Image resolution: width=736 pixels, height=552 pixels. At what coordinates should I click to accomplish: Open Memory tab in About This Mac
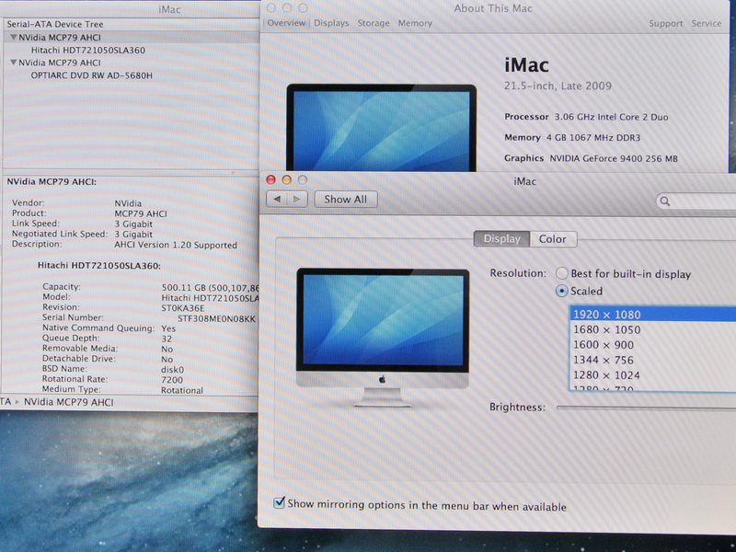click(415, 23)
